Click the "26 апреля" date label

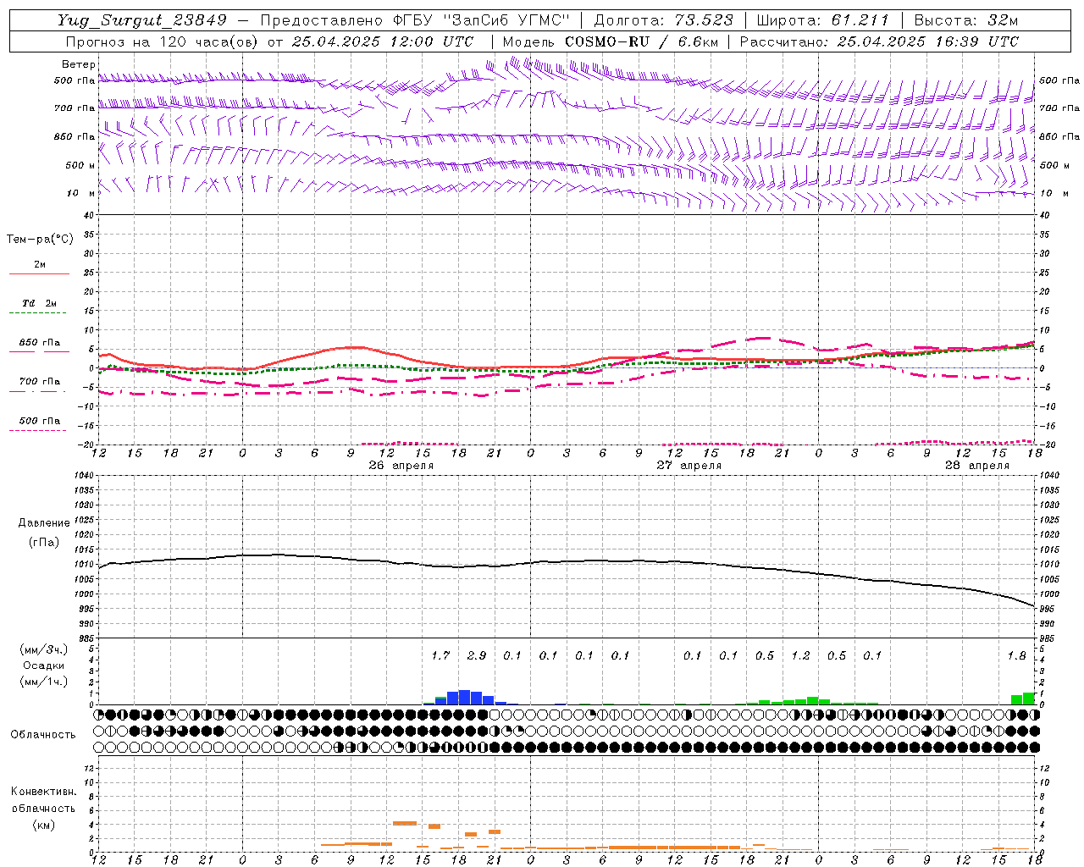(401, 466)
